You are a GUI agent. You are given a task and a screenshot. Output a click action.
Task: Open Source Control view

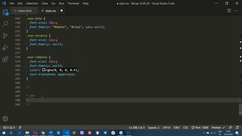(5, 36)
